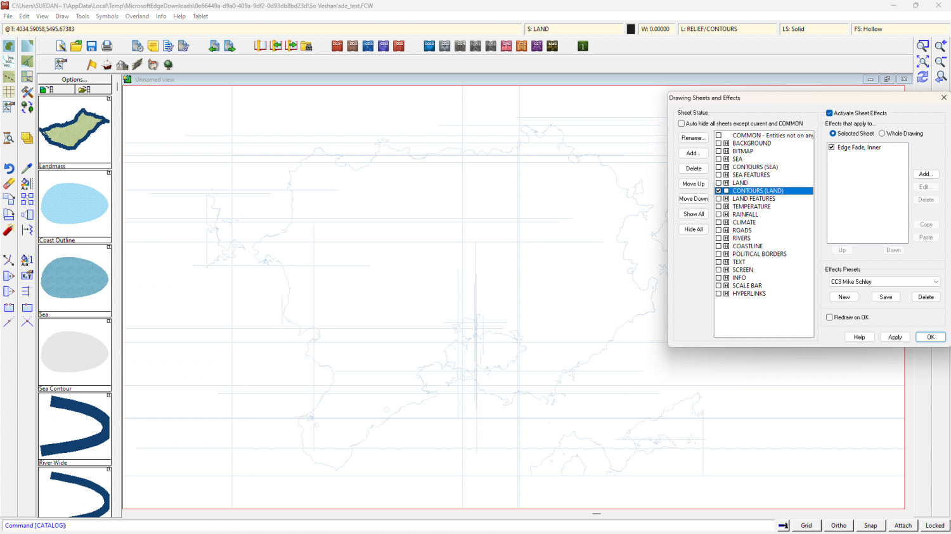The height and width of the screenshot is (534, 951).
Task: Tick the Redraw on OK checkbox
Action: (829, 317)
